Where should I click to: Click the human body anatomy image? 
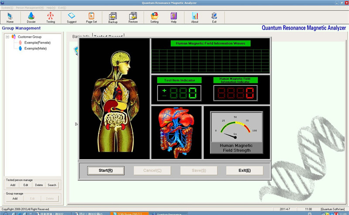click(x=114, y=98)
